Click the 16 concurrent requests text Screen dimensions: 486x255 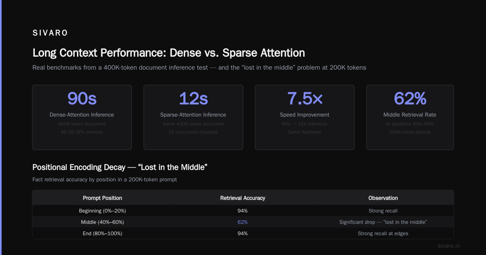tap(193, 132)
